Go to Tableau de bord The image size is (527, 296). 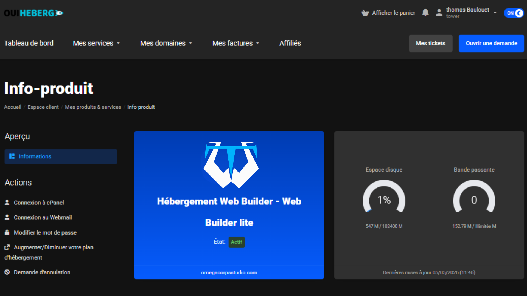point(29,43)
